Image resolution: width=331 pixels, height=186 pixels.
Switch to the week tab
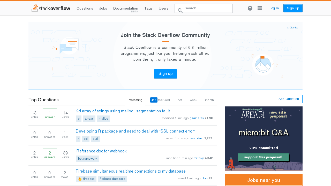point(193,100)
